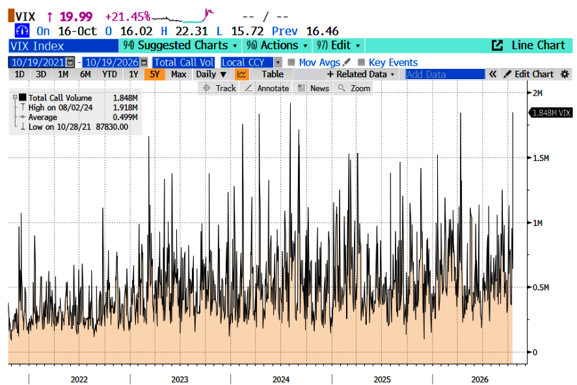Click the pop-out Line Chart icon
The image size is (577, 385).
point(497,45)
